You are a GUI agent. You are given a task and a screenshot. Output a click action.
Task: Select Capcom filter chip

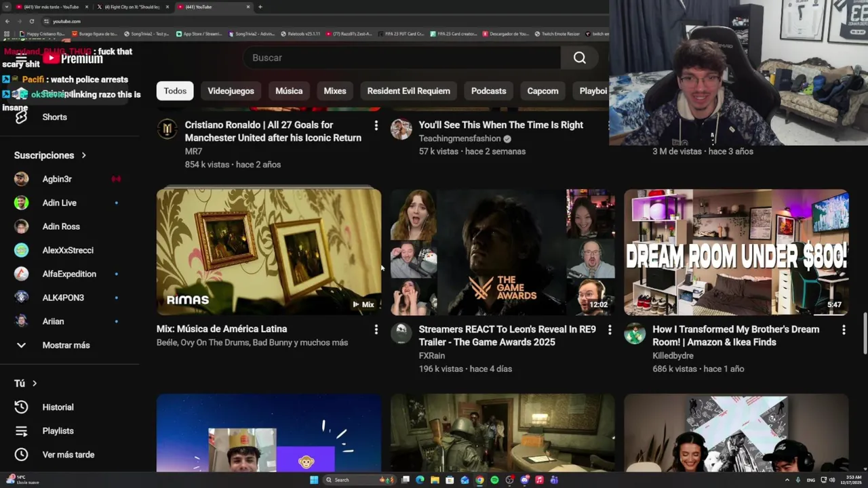(x=543, y=91)
